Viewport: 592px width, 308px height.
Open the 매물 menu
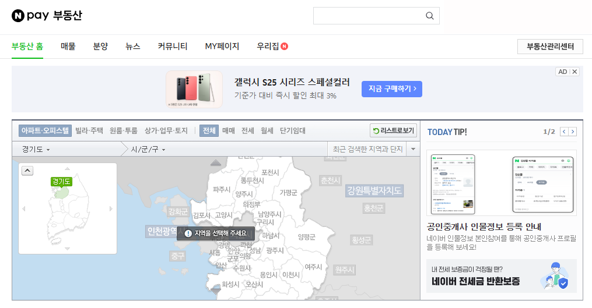[x=68, y=47]
